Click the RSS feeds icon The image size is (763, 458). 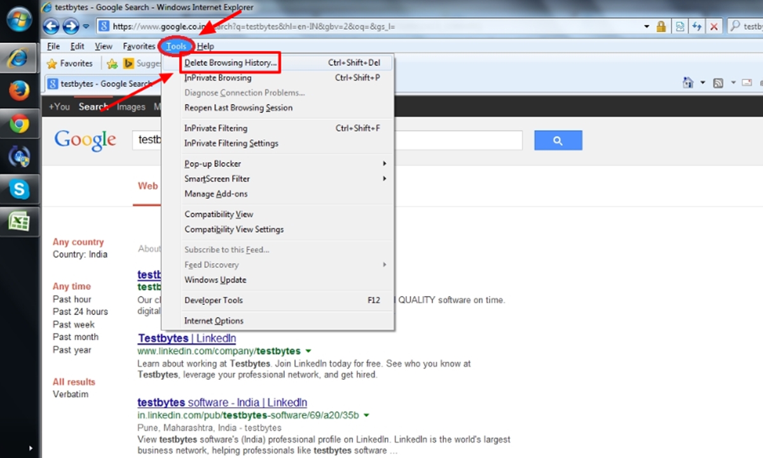[718, 83]
